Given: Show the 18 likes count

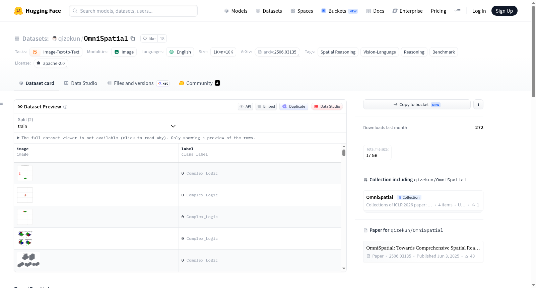Looking at the screenshot, I should coord(162,38).
